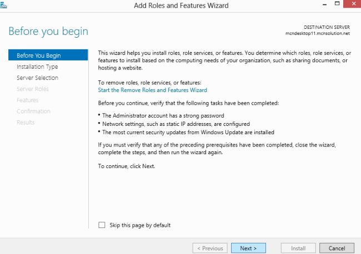The width and height of the screenshot is (361, 254).
Task: Click the "To continue, click Next." text
Action: click(x=127, y=166)
